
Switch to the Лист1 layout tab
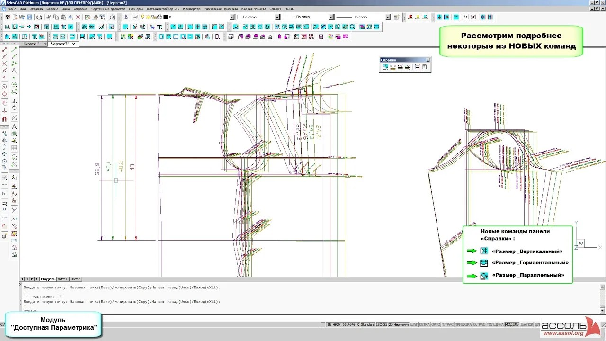[x=62, y=279]
